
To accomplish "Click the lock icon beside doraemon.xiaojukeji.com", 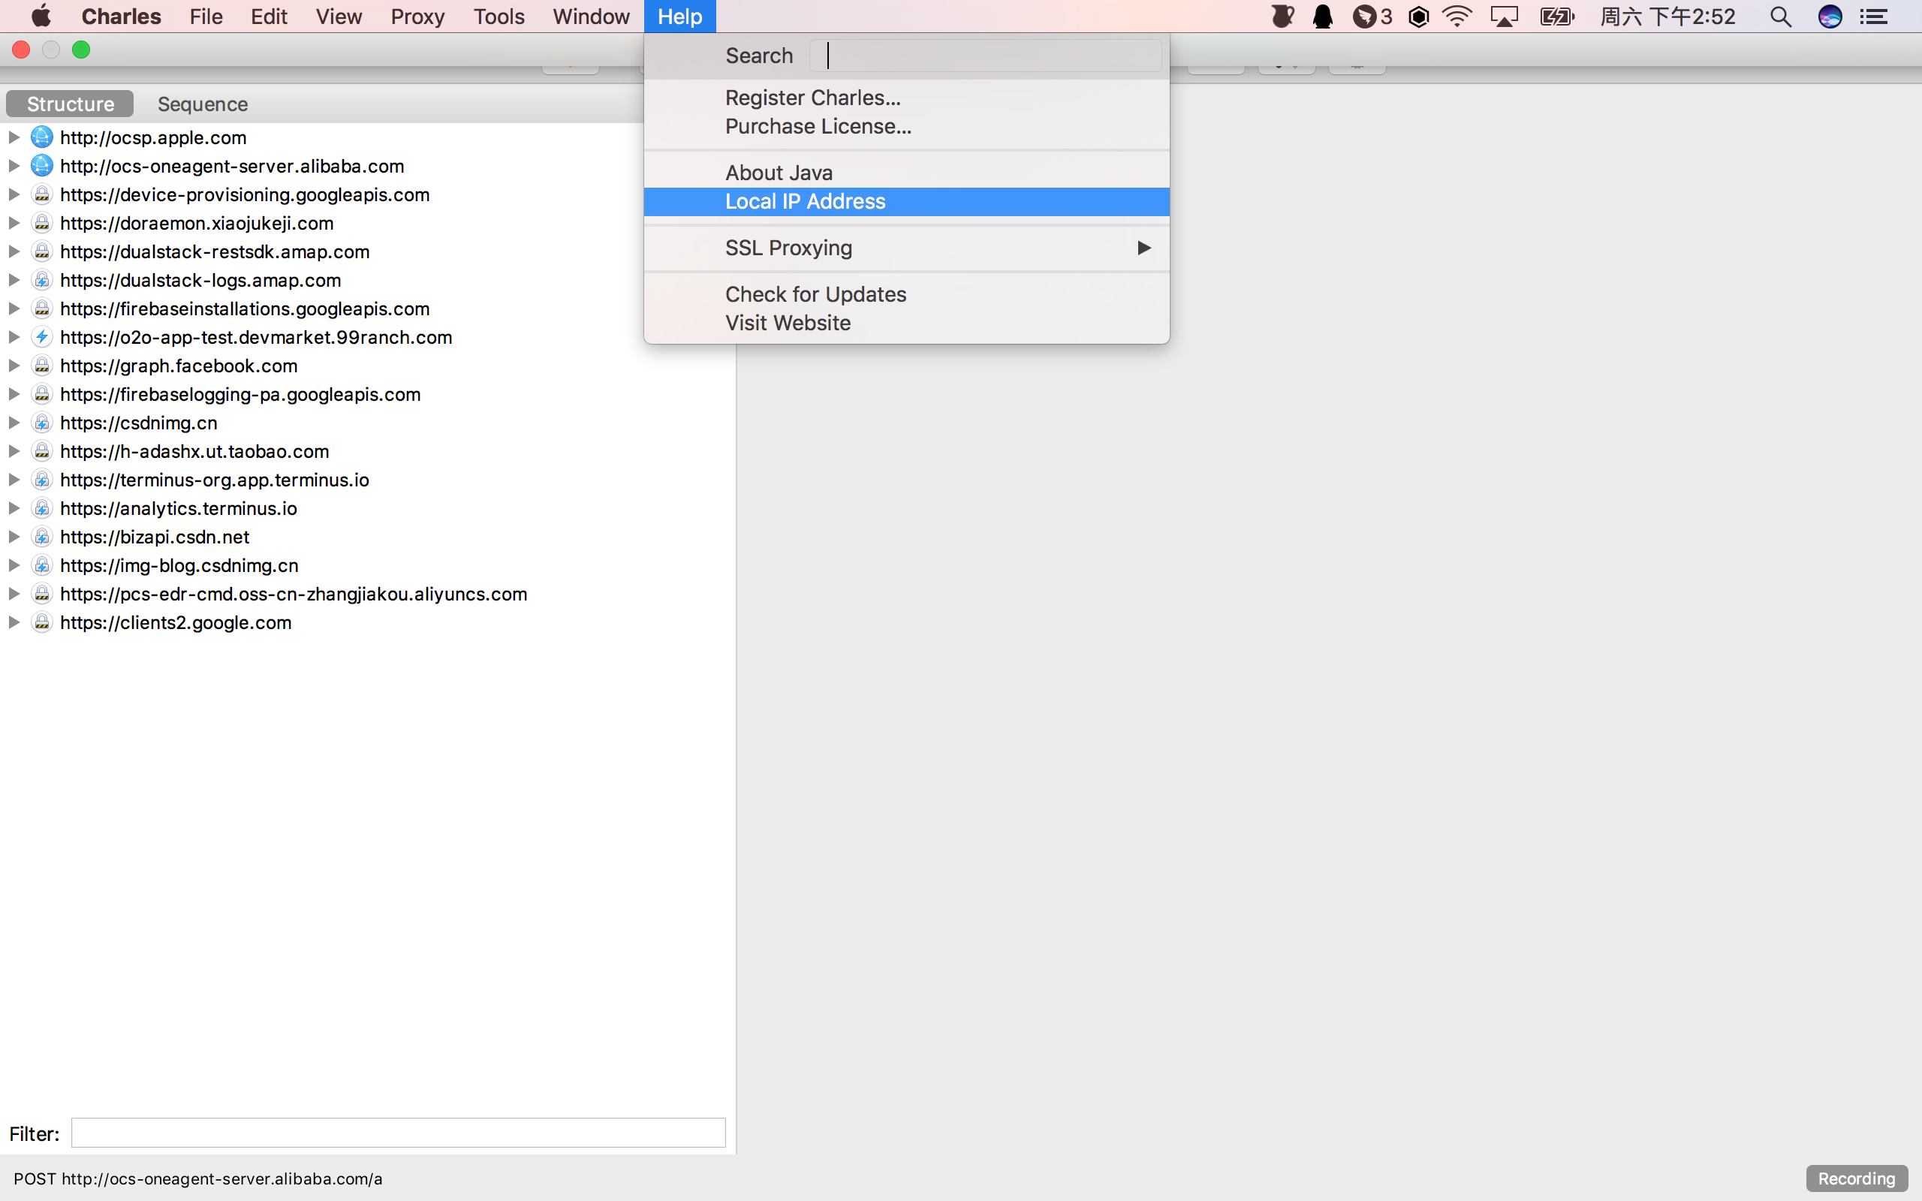I will (x=41, y=223).
